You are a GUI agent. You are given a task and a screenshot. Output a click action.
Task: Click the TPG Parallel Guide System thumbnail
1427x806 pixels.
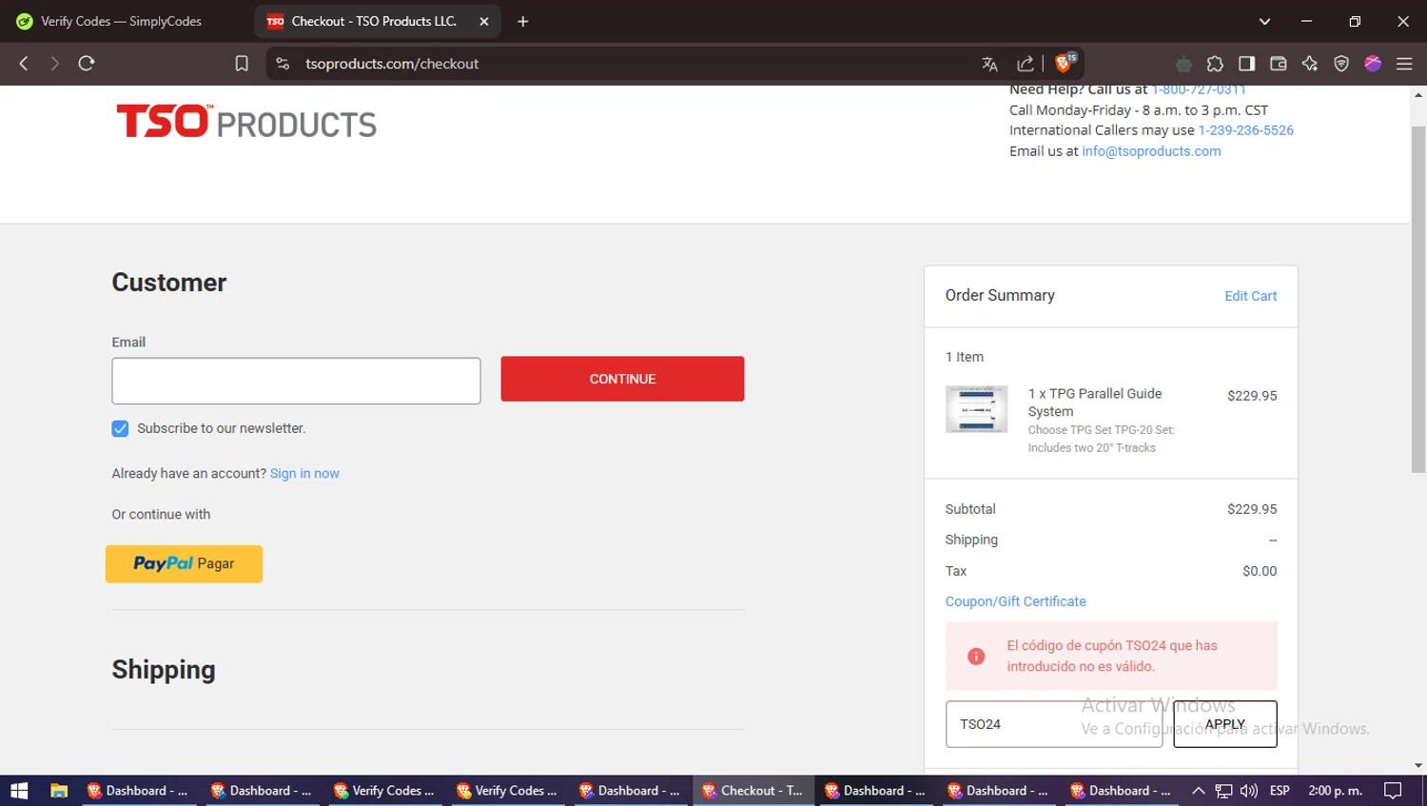976,409
